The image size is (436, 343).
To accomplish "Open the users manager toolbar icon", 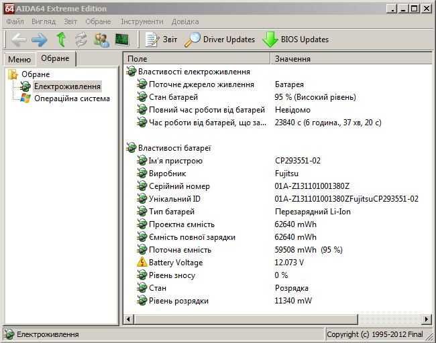I will point(101,40).
